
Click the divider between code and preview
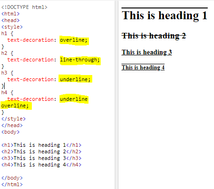click(x=117, y=94)
